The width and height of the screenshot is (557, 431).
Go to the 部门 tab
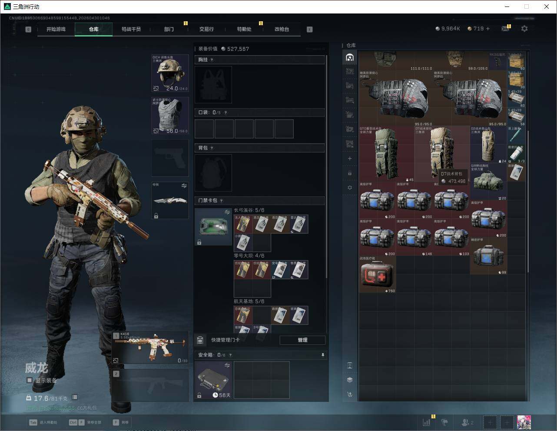(169, 29)
